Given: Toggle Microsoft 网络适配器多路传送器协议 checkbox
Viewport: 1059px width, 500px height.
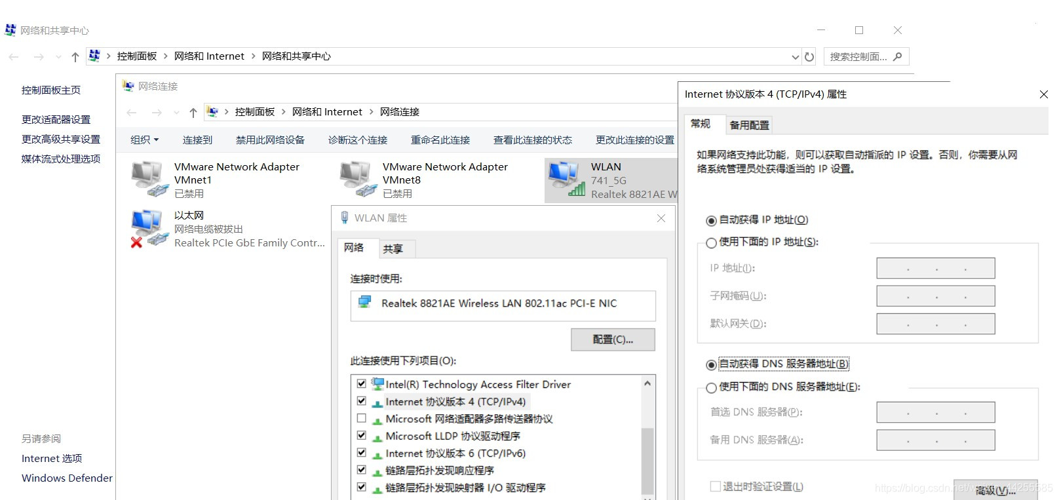Looking at the screenshot, I should tap(361, 417).
